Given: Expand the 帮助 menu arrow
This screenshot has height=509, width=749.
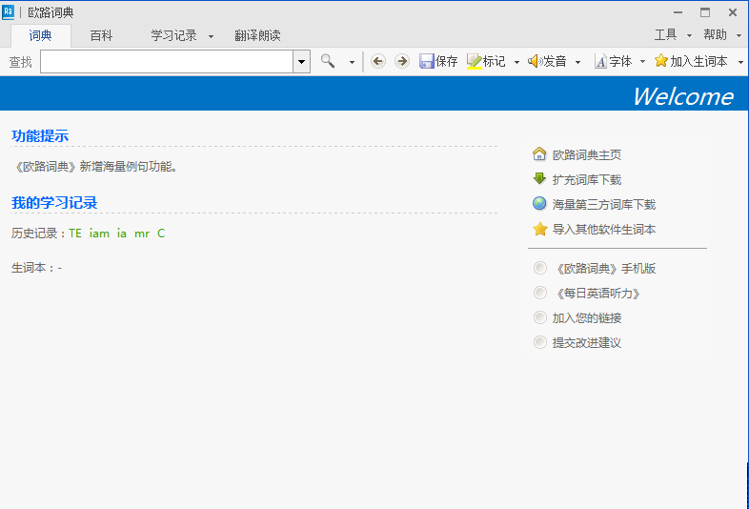Looking at the screenshot, I should pyautogui.click(x=739, y=35).
